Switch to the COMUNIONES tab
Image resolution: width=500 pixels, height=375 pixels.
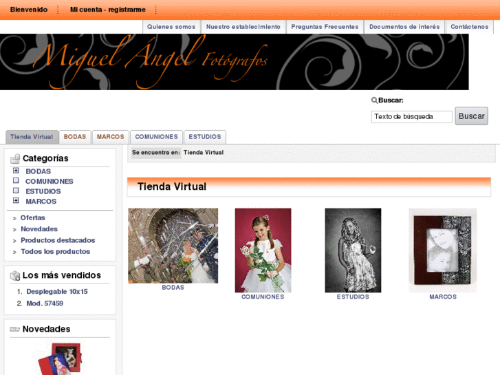[156, 137]
